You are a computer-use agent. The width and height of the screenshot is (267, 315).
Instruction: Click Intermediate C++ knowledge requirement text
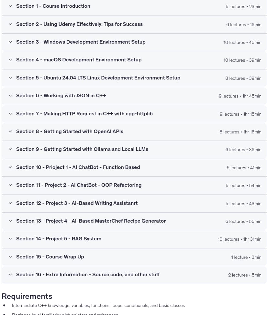coord(98,306)
